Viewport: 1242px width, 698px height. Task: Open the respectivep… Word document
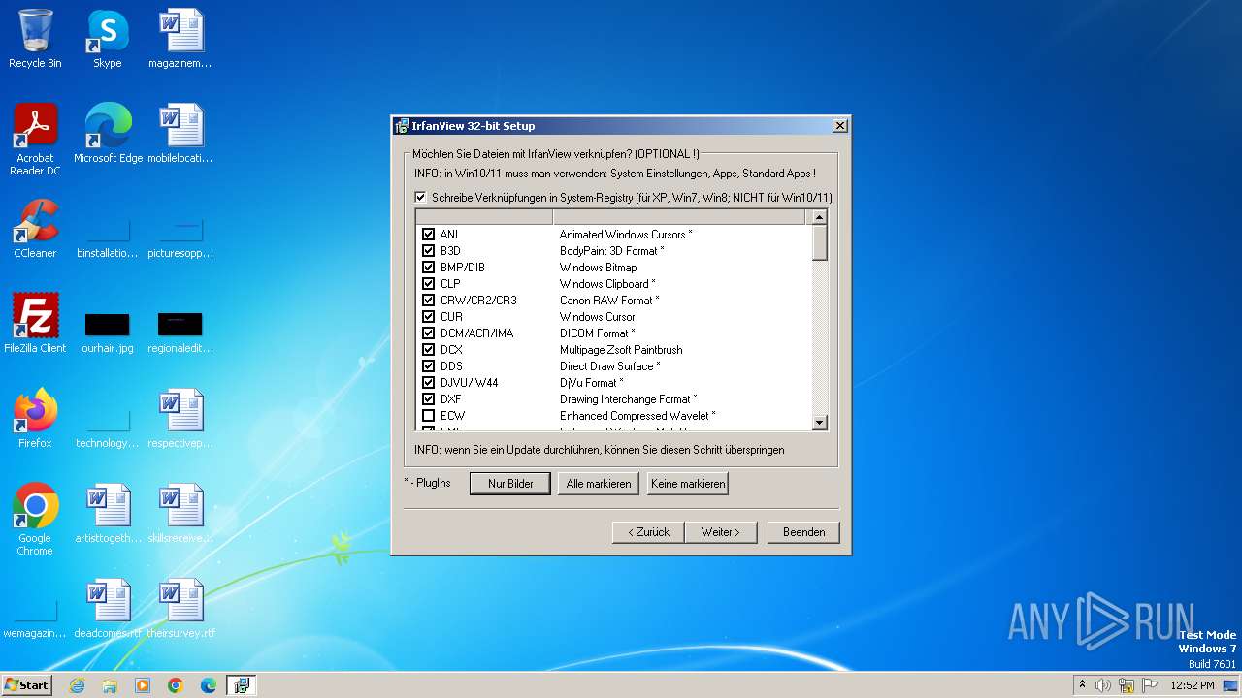[x=180, y=418]
